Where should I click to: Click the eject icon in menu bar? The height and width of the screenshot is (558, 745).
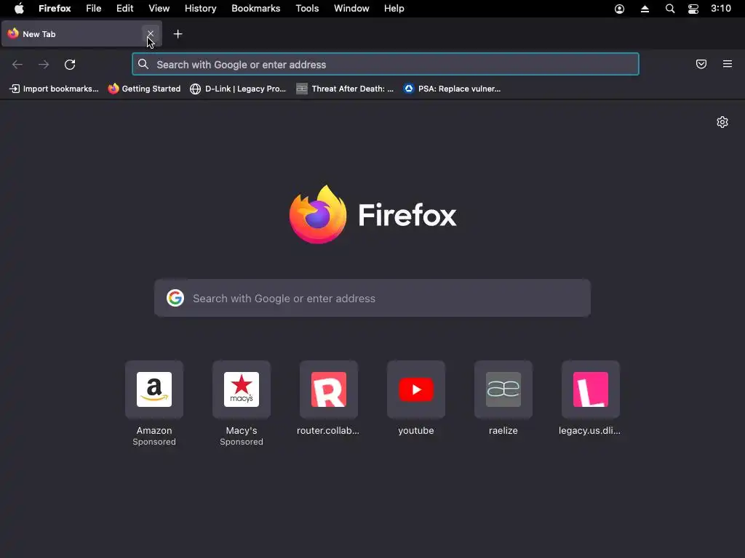(645, 9)
